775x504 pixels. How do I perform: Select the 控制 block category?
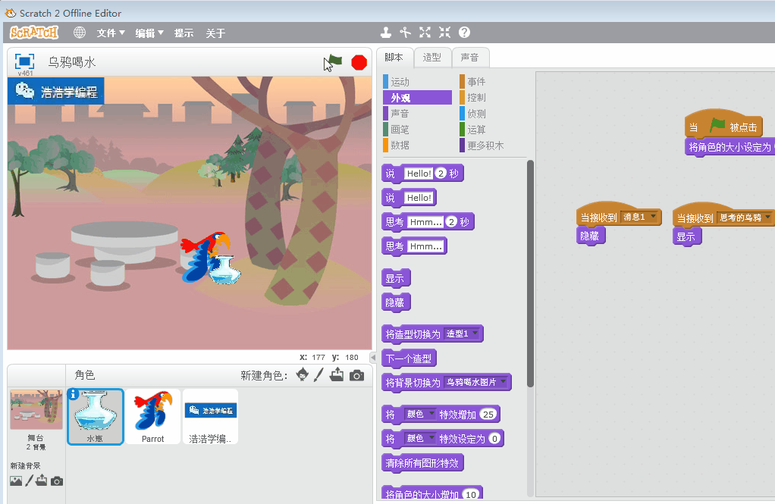[x=476, y=98]
